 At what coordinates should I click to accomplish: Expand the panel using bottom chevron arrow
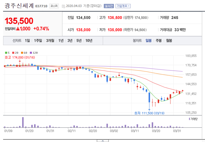[x=103, y=141]
